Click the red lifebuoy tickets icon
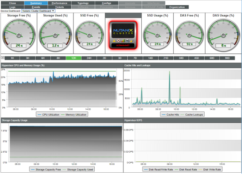 (119, 41)
